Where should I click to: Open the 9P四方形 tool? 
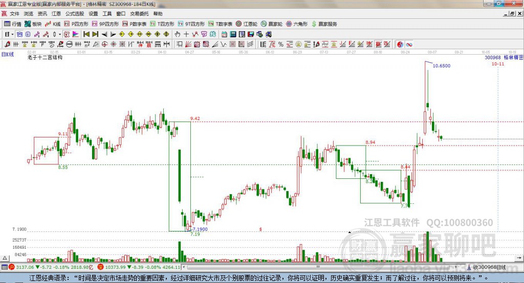coord(105,24)
